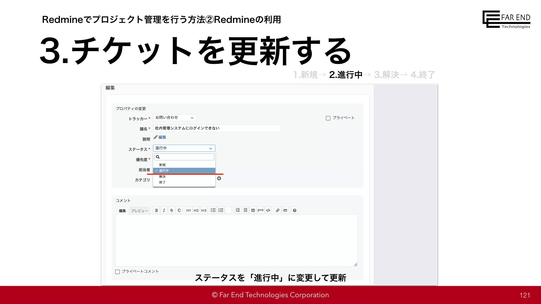
Task: Choose 解決 in the status list
Action: click(x=184, y=177)
